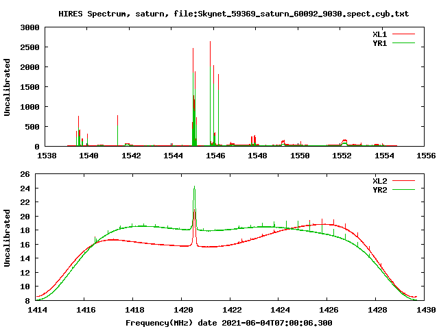The width and height of the screenshot is (439, 329).
Task: Select the XL1 legend label
Action: 380,34
